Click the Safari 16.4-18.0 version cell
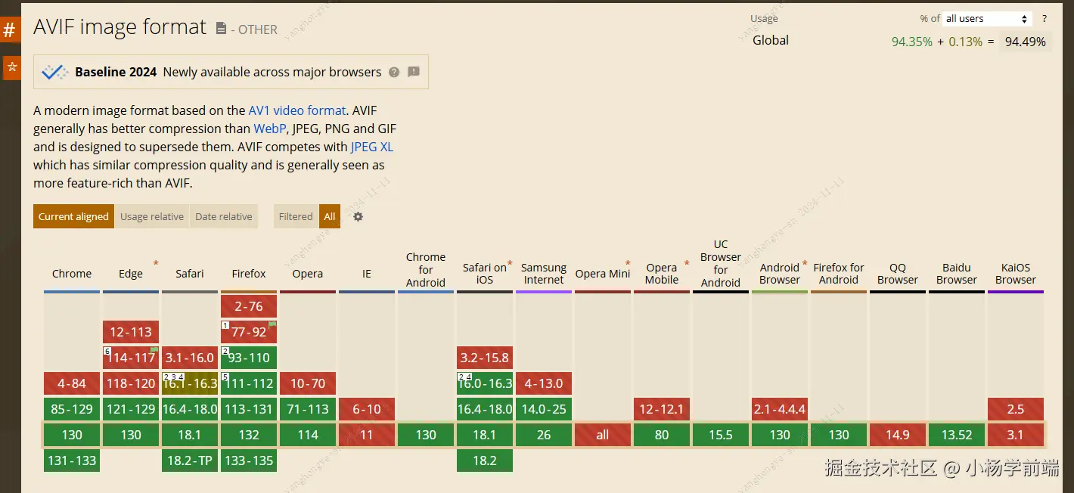Image resolution: width=1074 pixels, height=493 pixels. click(190, 409)
